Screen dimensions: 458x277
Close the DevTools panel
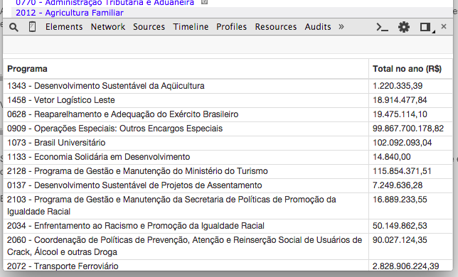point(444,26)
